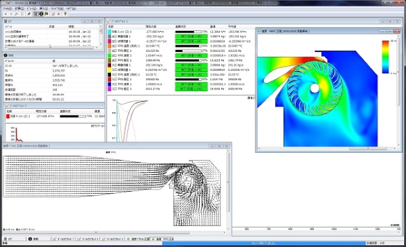The width and height of the screenshot is (406, 247).
Task: Click the 27% progress bar in goal table
Action: pyautogui.click(x=188, y=51)
